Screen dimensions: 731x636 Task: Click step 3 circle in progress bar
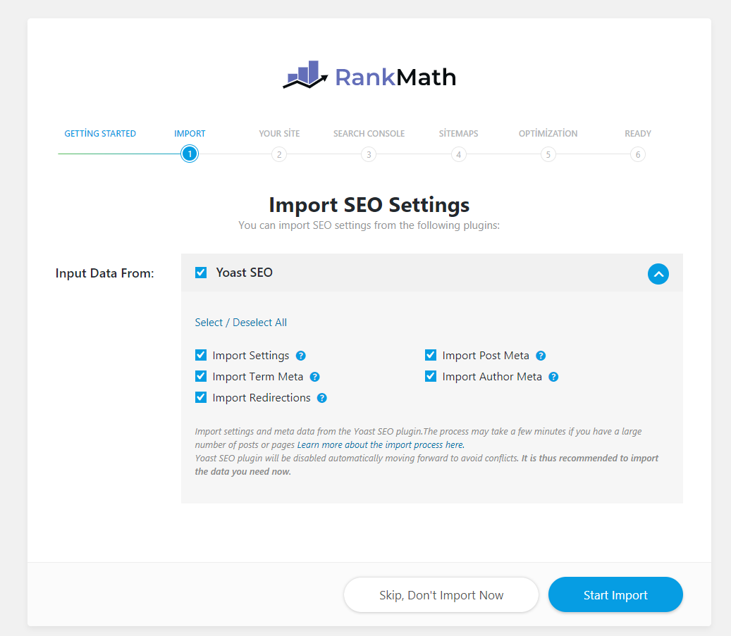[x=369, y=154]
